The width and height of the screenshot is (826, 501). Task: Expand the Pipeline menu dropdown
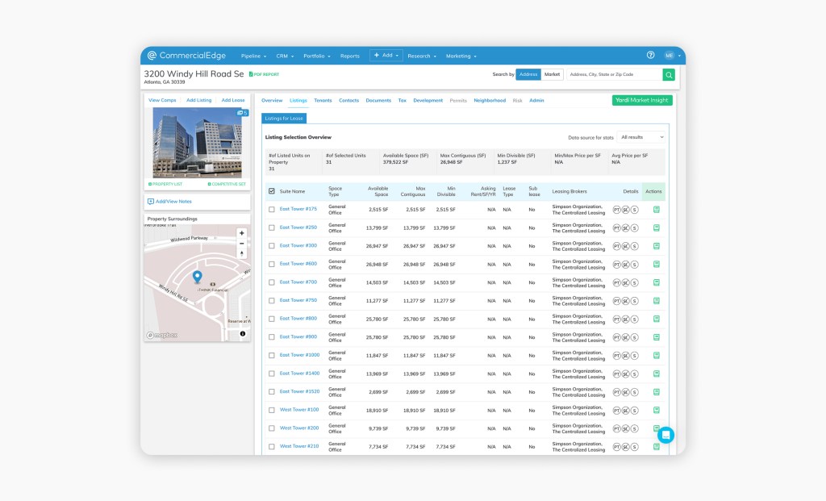pos(252,56)
